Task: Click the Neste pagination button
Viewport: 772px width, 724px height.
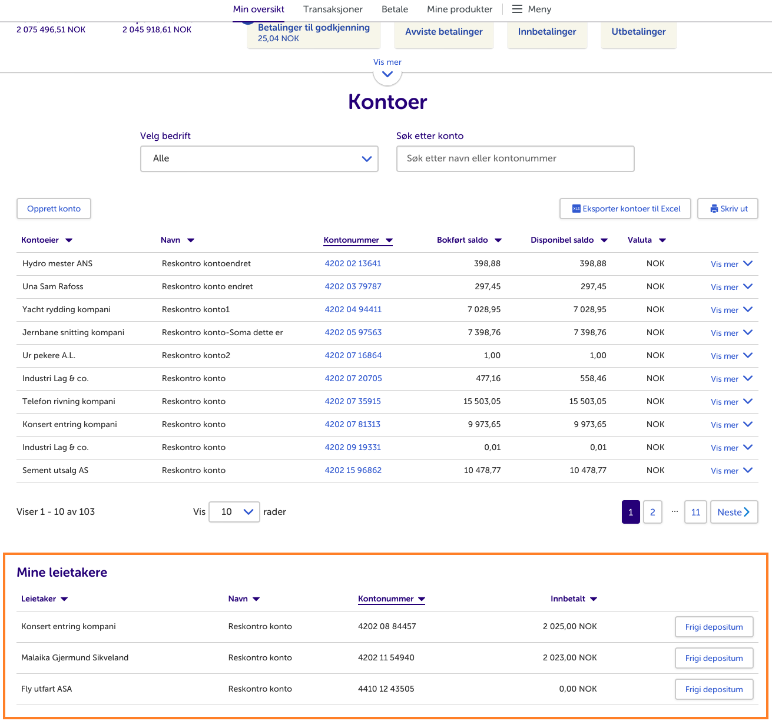Action: [734, 512]
